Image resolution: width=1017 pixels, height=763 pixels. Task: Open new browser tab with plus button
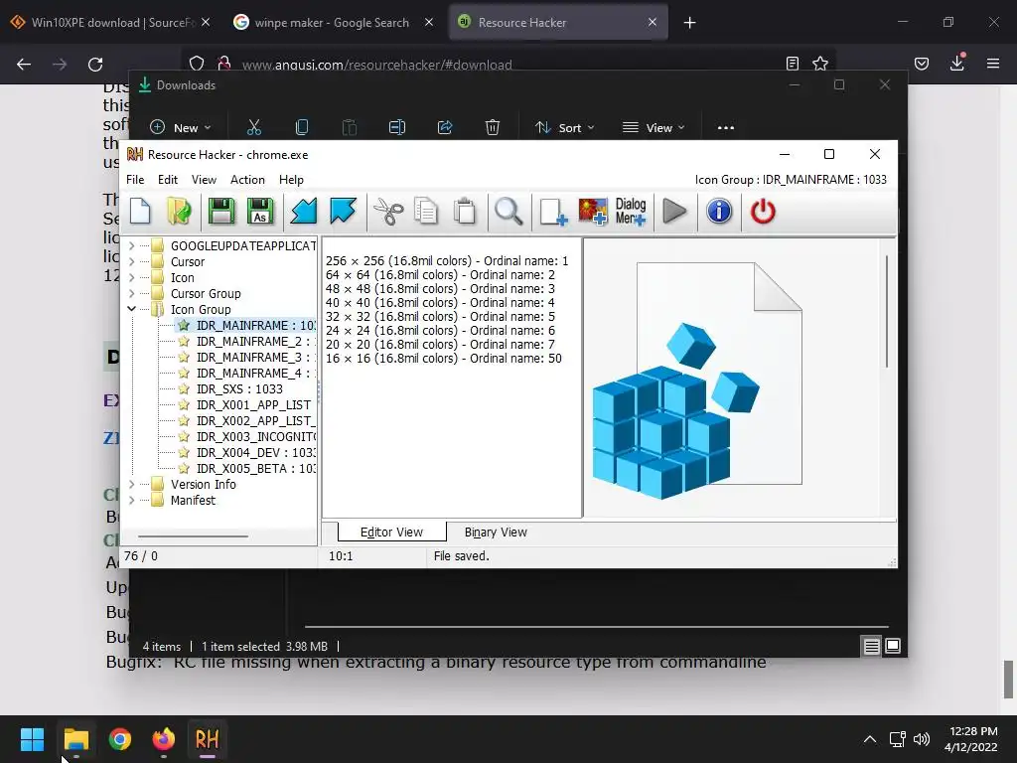[x=689, y=23]
